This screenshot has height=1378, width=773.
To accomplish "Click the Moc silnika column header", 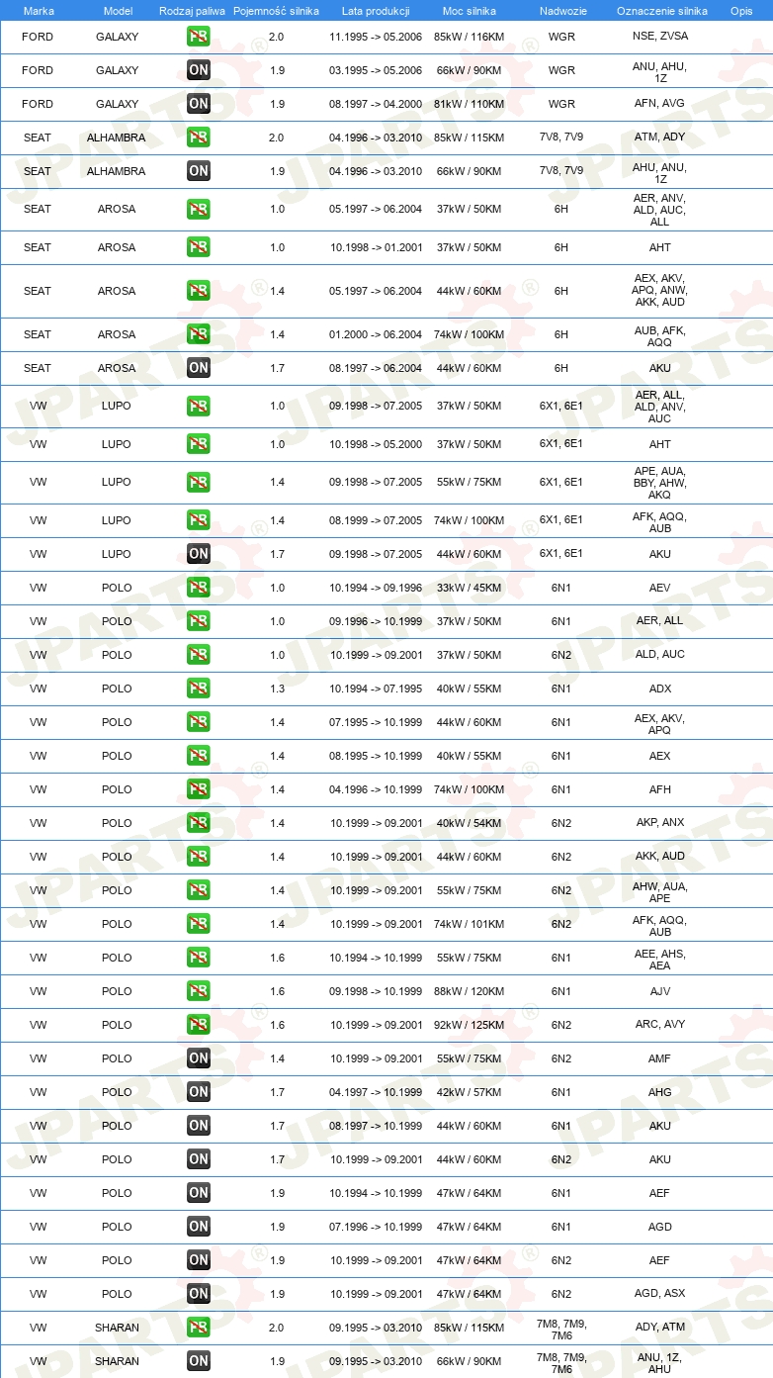I will tap(469, 10).
